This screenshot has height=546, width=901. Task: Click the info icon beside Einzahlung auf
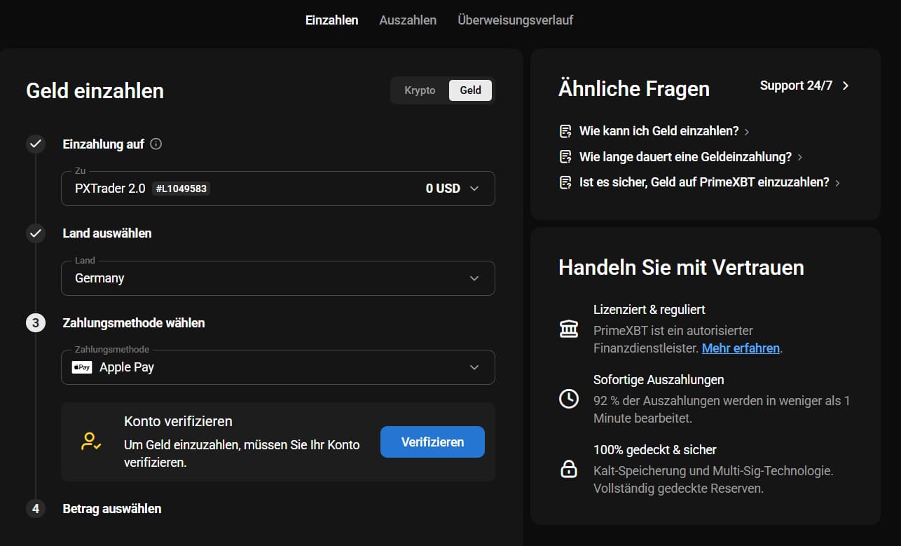(156, 144)
